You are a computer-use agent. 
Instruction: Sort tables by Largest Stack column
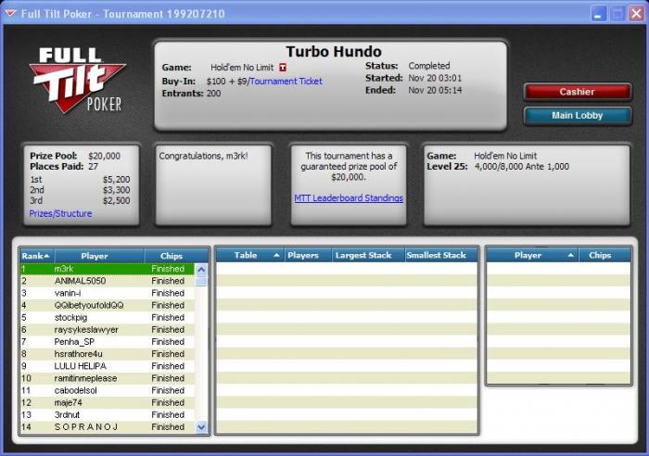point(368,255)
